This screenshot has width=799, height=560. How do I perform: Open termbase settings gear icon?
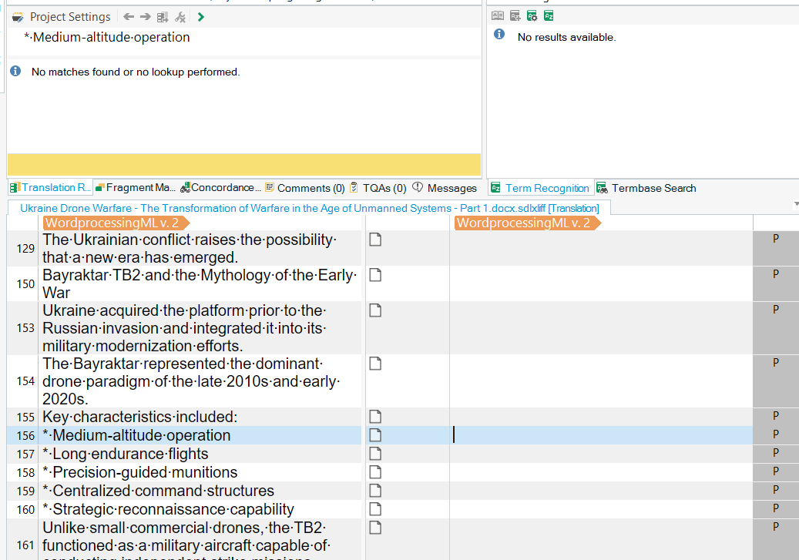(532, 16)
